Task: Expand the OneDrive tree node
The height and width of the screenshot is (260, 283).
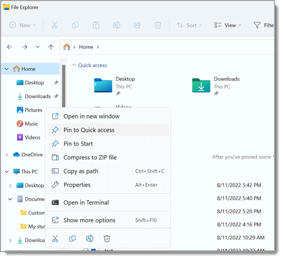Action: click(x=7, y=155)
